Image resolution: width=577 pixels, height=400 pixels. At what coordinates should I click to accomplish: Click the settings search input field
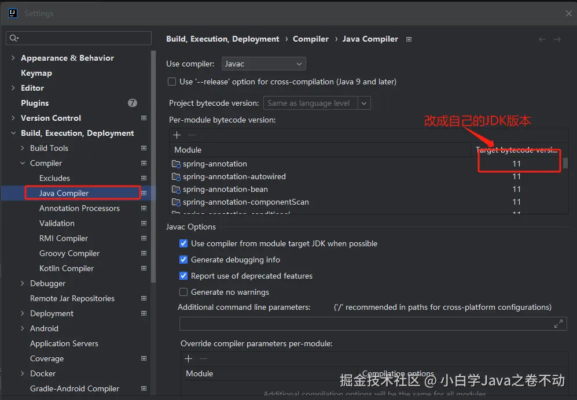pyautogui.click(x=79, y=38)
